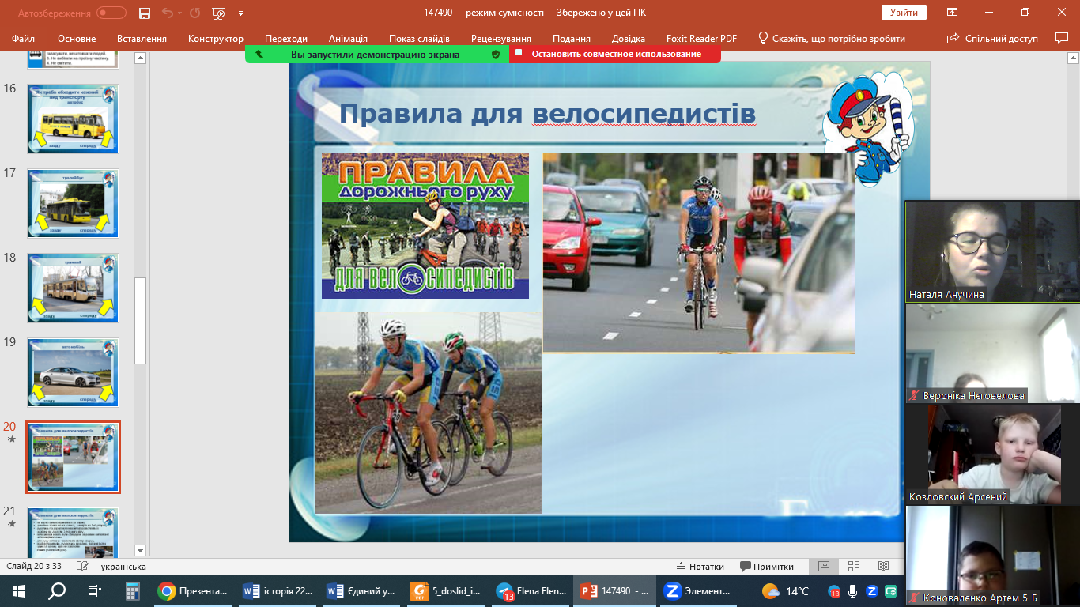Open the Довідка ribbon tab
This screenshot has height=607, width=1080.
[629, 39]
